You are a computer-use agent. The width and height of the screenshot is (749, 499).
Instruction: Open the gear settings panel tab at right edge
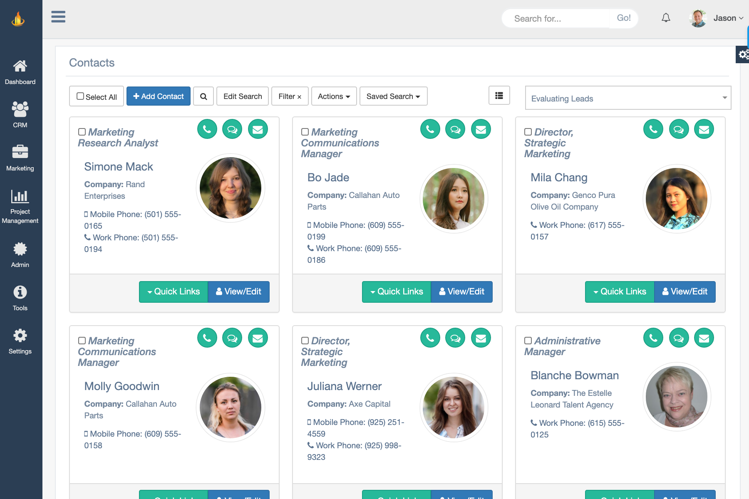(x=743, y=54)
